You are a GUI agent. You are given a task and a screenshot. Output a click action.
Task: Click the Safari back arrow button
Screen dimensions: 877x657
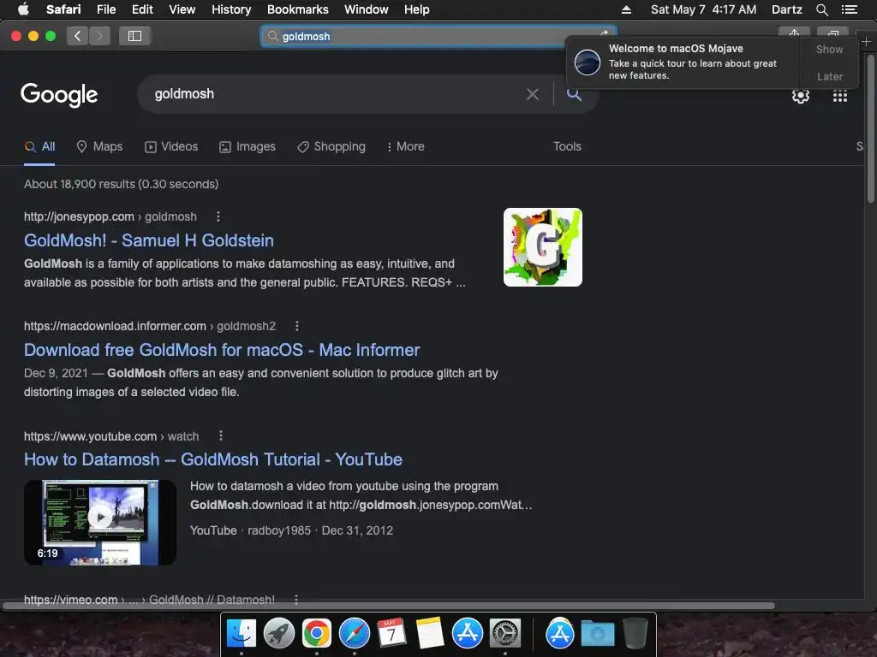click(x=77, y=36)
